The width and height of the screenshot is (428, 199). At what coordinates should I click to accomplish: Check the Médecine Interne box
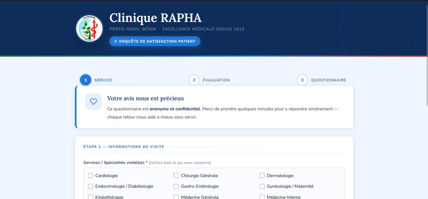tap(262, 197)
